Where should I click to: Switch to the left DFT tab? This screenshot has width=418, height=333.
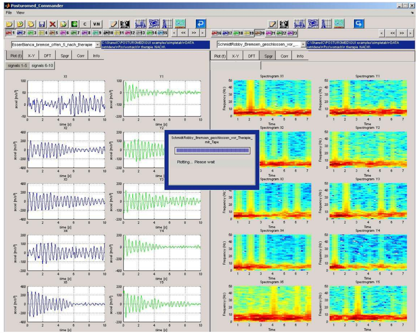click(x=47, y=56)
